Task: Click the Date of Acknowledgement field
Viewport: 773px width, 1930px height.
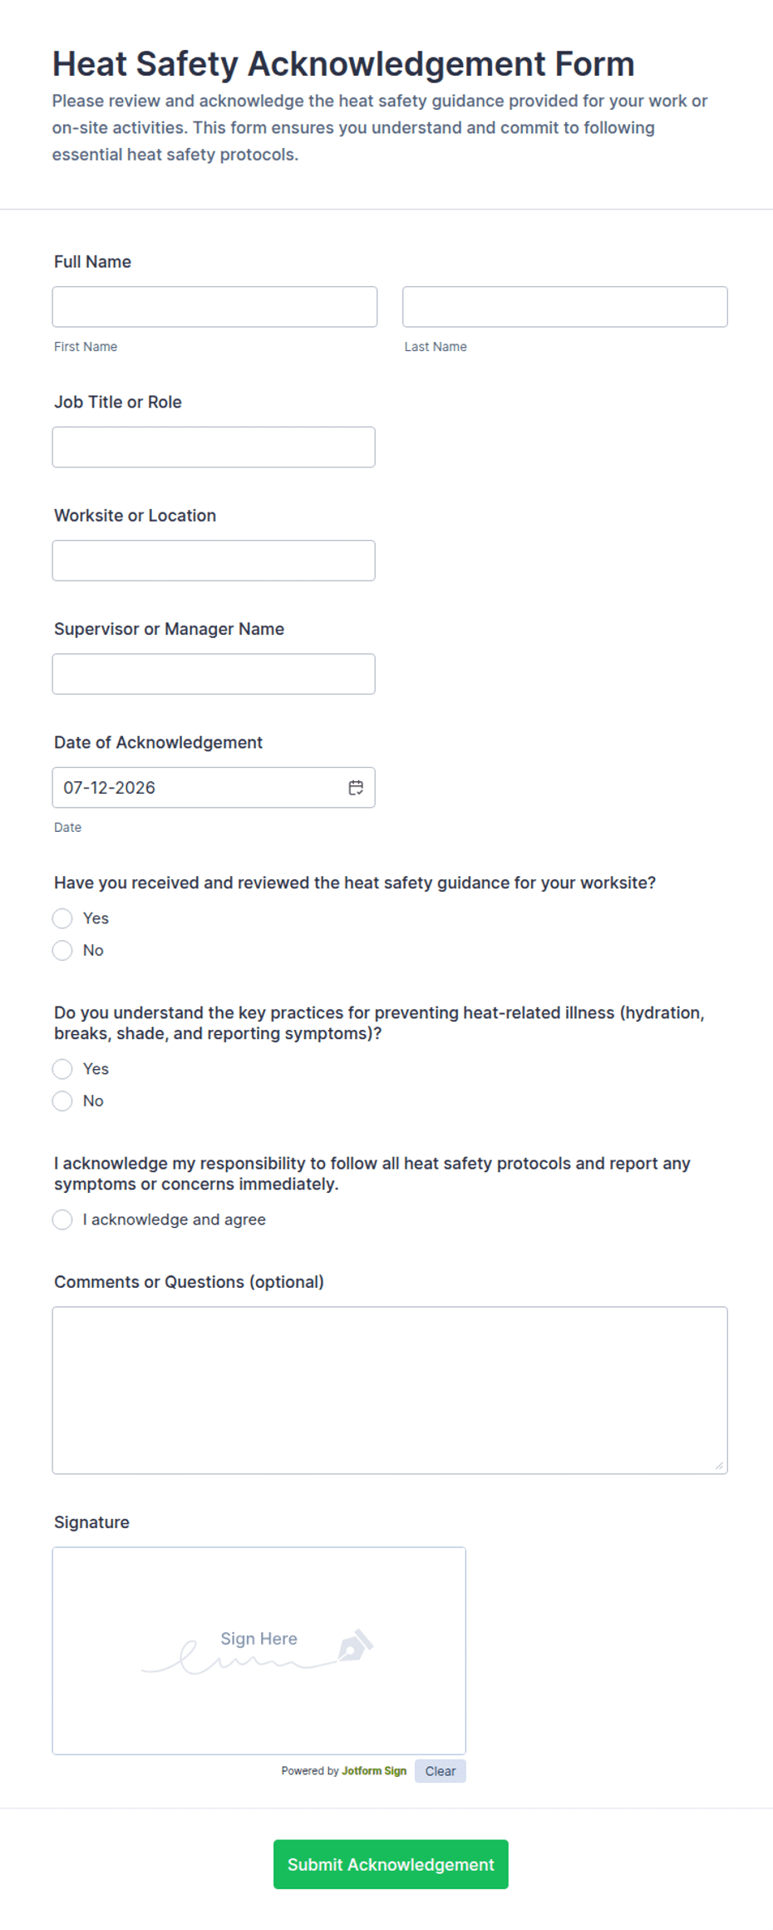Action: point(214,787)
